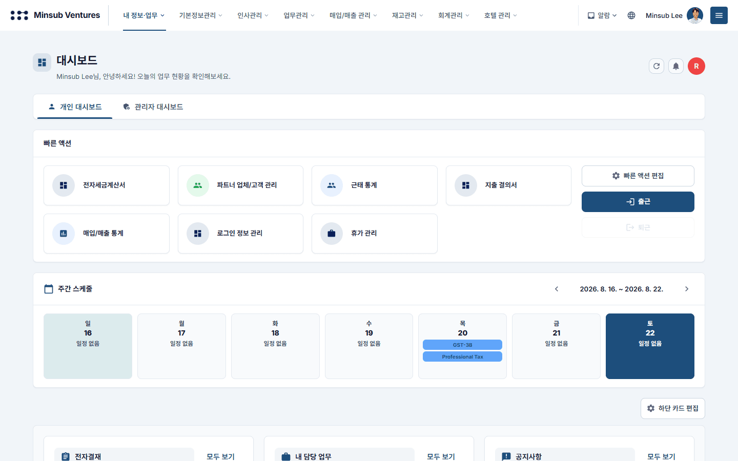The width and height of the screenshot is (738, 461).
Task: Open the hamburger menu button
Action: coord(719,15)
